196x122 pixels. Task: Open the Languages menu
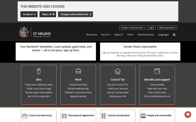(x=163, y=35)
